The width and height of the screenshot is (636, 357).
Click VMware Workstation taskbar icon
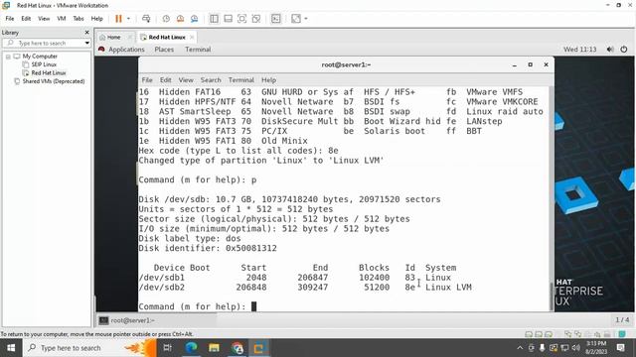point(258,348)
